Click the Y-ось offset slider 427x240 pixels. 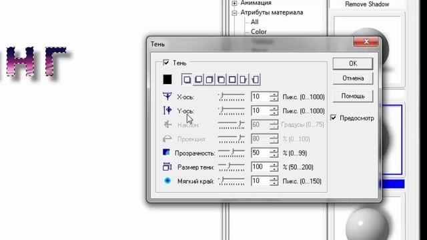coord(232,111)
